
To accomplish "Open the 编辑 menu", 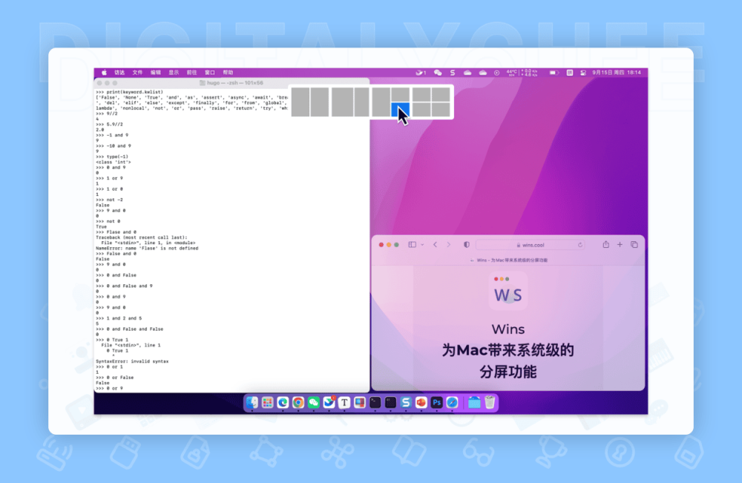I will tap(156, 73).
